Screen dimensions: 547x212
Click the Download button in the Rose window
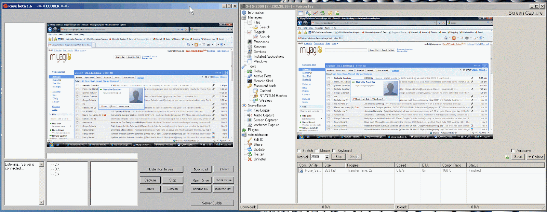coord(201,169)
